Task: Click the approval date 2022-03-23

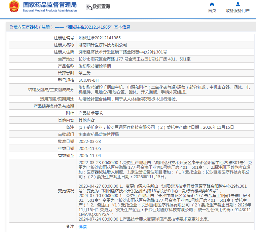Action: click(x=89, y=142)
